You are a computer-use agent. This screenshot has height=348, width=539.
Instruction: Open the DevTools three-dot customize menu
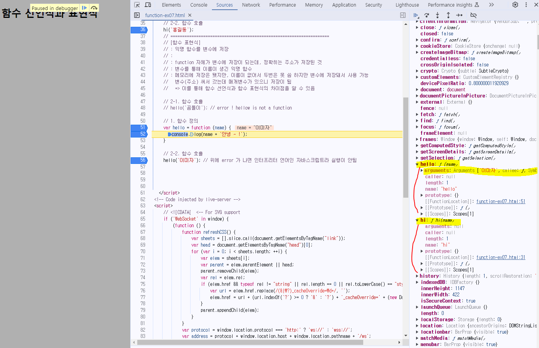526,5
